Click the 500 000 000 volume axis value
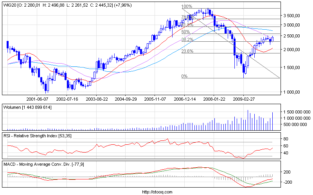 click(x=295, y=124)
